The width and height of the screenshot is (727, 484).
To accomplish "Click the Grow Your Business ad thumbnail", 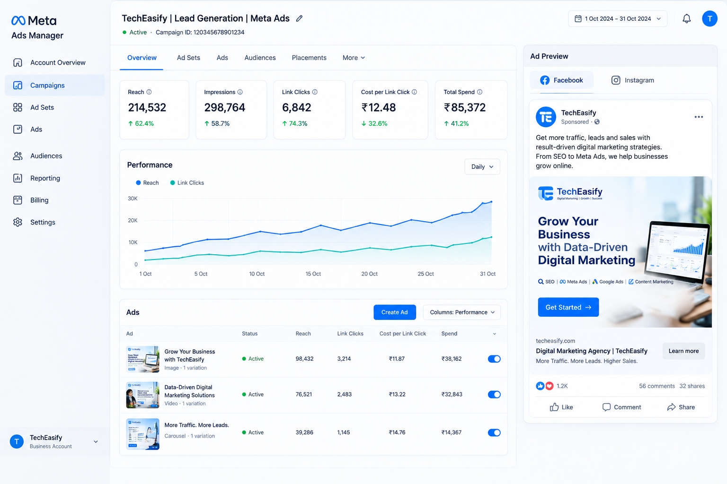I will [x=143, y=359].
